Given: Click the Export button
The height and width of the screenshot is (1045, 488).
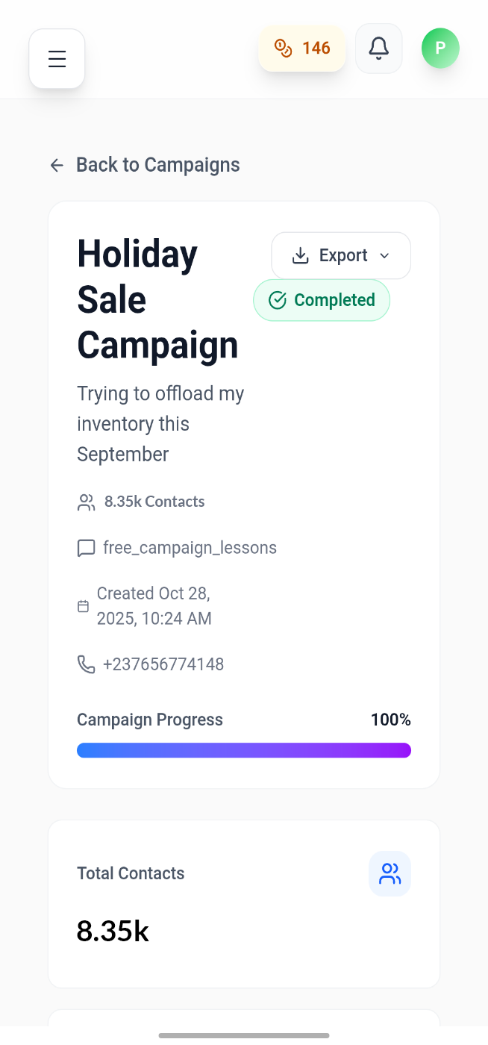Looking at the screenshot, I should pos(341,255).
